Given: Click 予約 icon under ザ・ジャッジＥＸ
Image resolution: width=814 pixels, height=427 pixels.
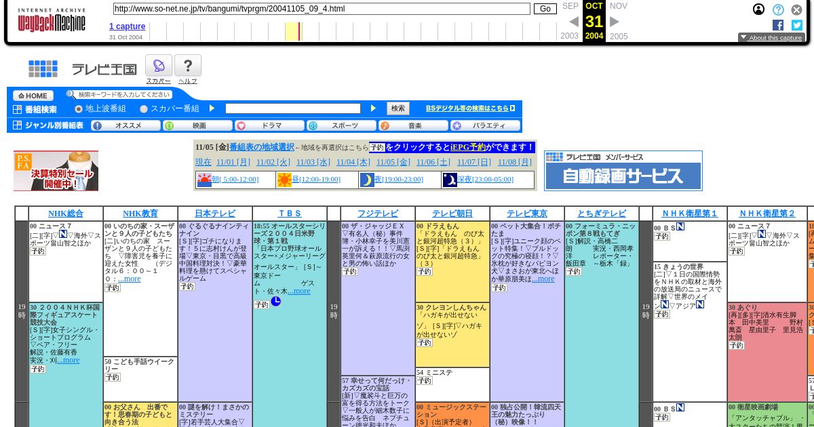Looking at the screenshot, I should (x=349, y=272).
